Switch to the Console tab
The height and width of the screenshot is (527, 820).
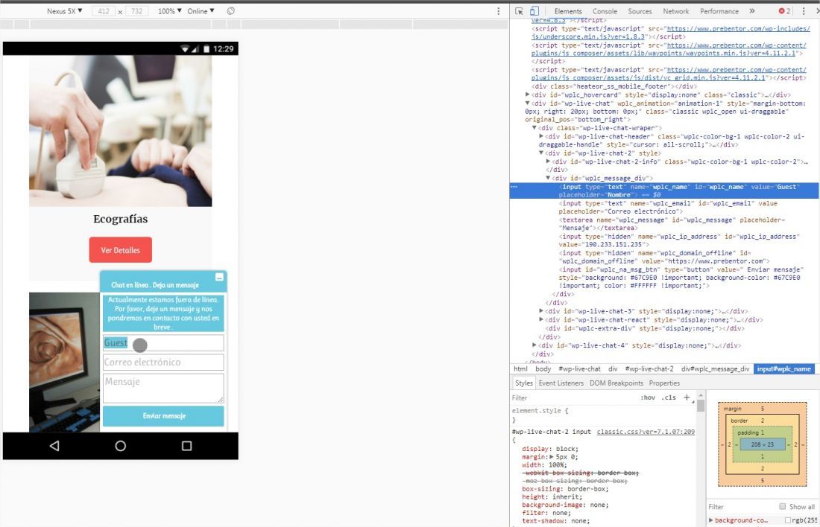point(605,11)
